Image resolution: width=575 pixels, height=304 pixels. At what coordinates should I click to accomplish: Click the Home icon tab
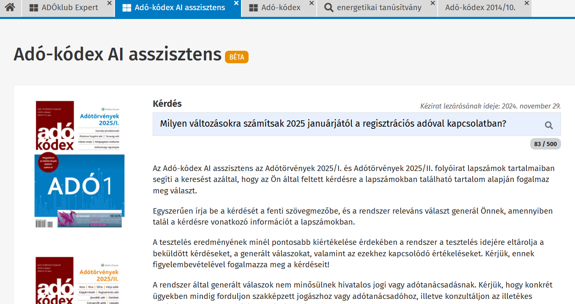(10, 8)
